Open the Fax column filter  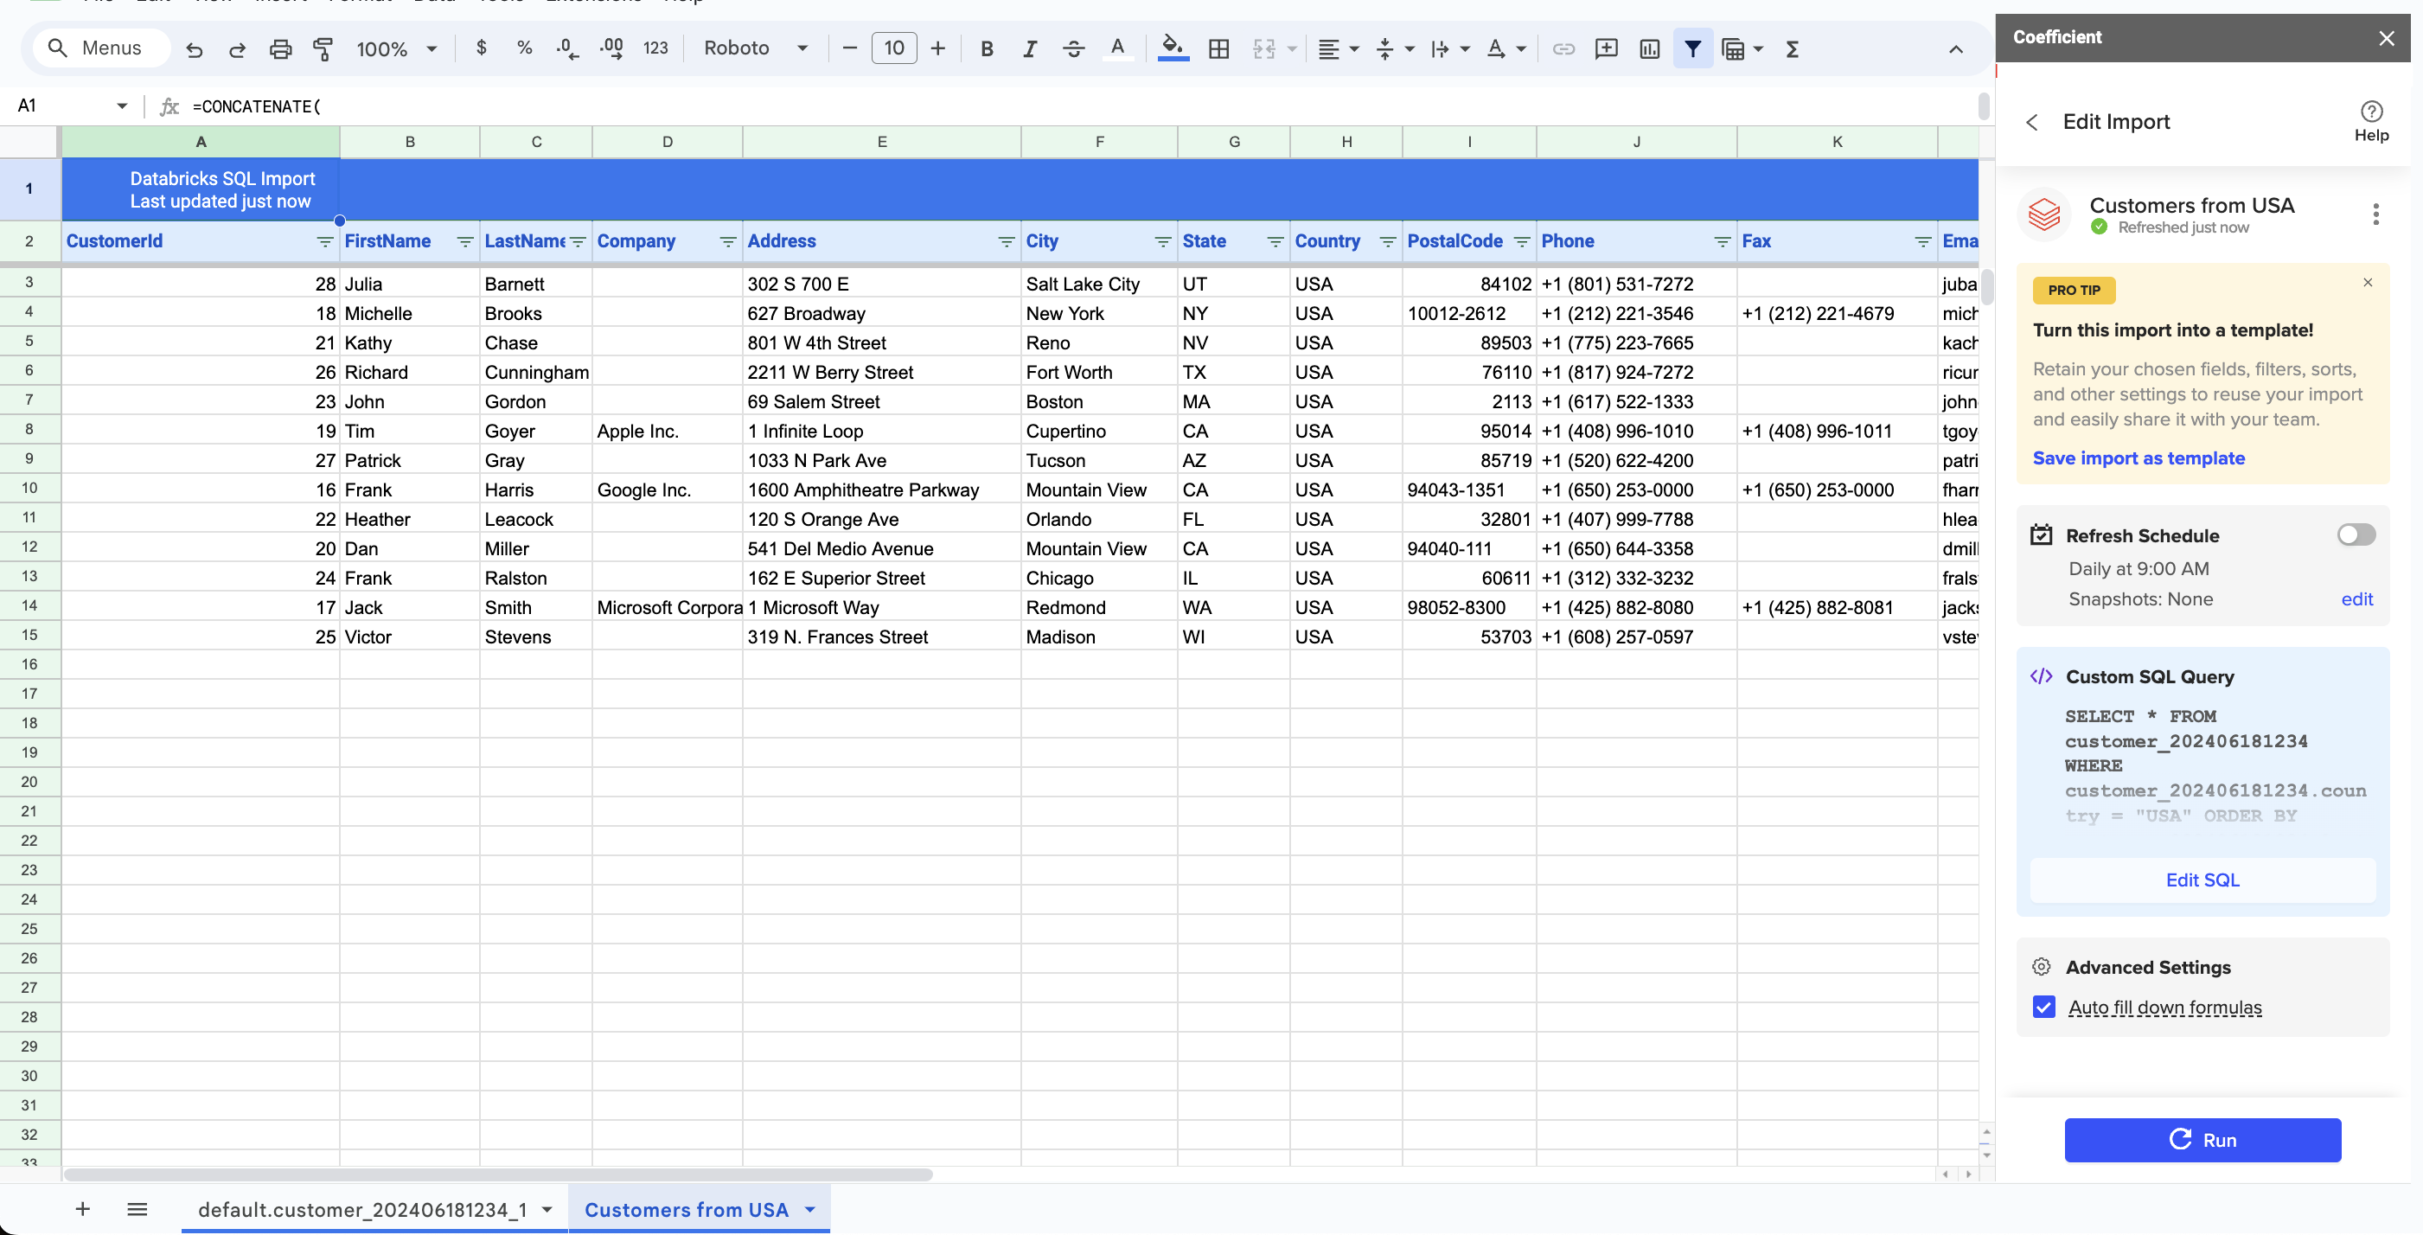1922,242
